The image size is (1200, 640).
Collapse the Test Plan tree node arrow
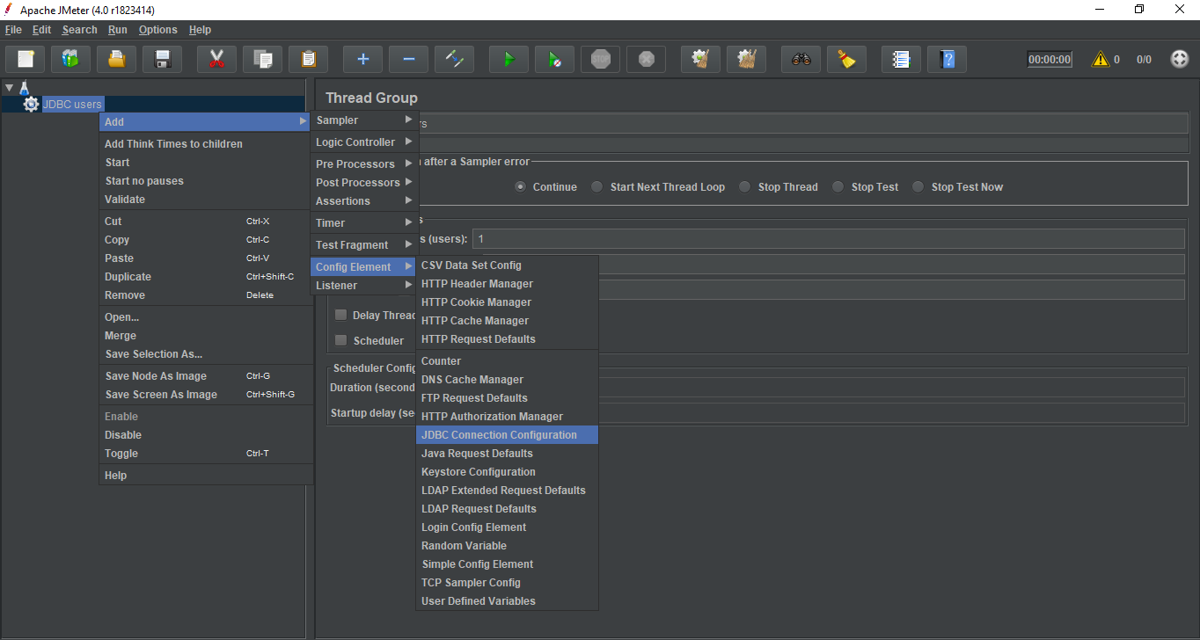(9, 87)
